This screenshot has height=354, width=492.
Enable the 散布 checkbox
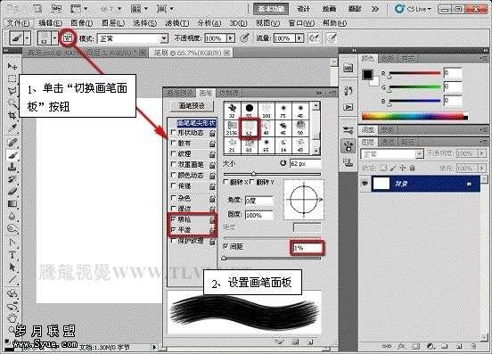pyautogui.click(x=173, y=143)
